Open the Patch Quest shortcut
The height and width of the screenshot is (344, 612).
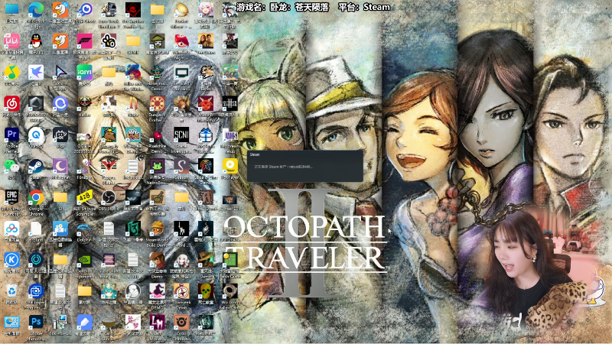[229, 260]
